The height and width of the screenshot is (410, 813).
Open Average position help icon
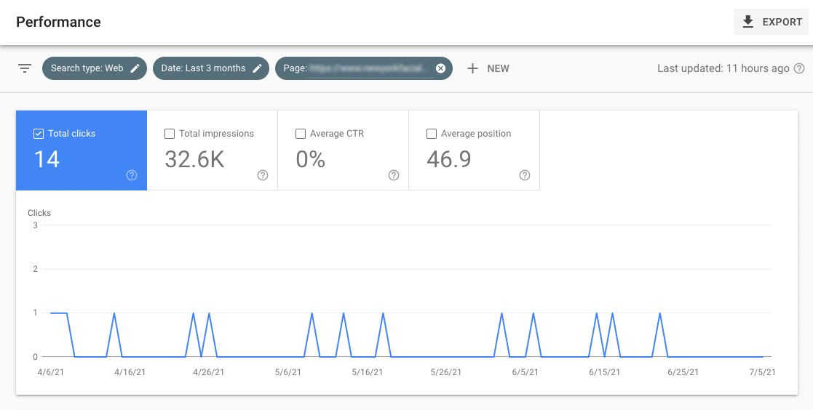point(525,175)
